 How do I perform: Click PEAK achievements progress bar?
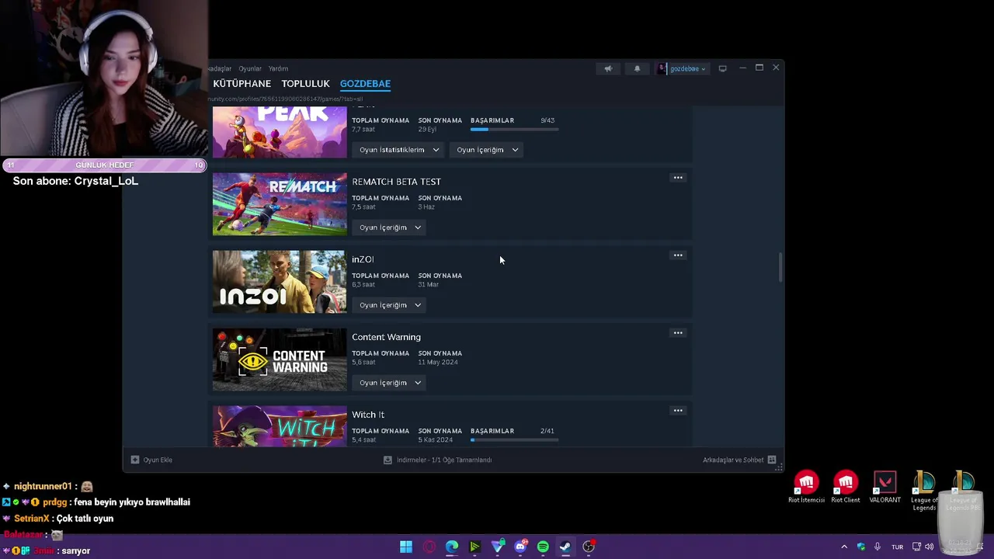click(514, 130)
